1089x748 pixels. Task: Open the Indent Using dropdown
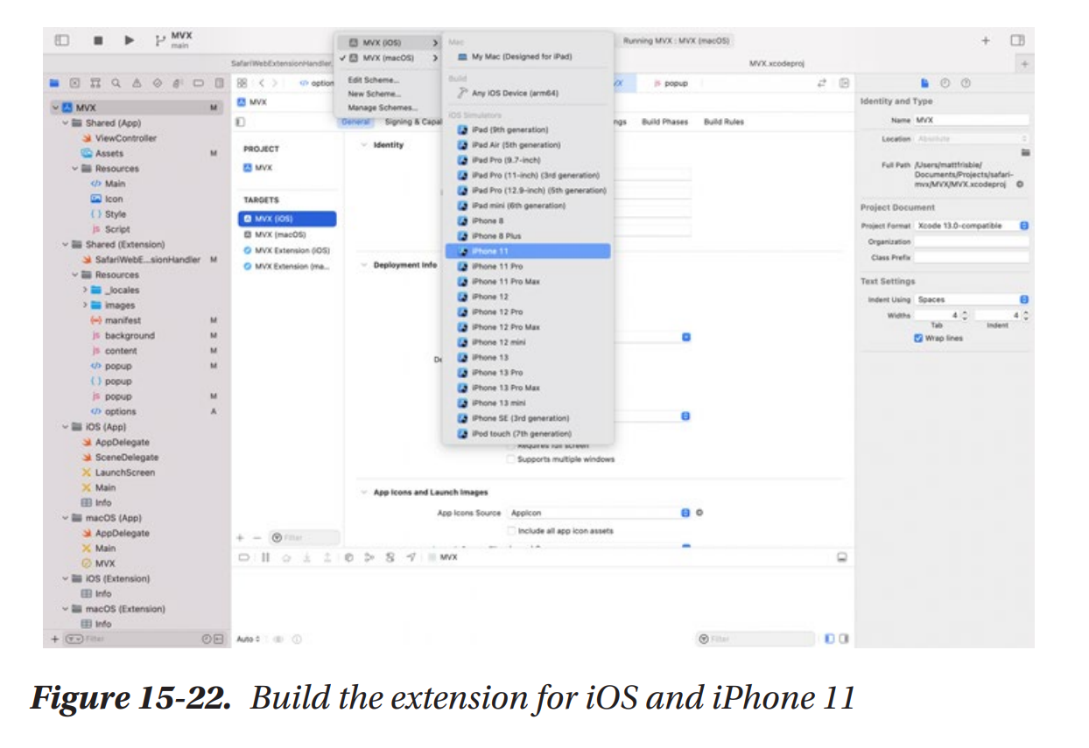(1023, 299)
